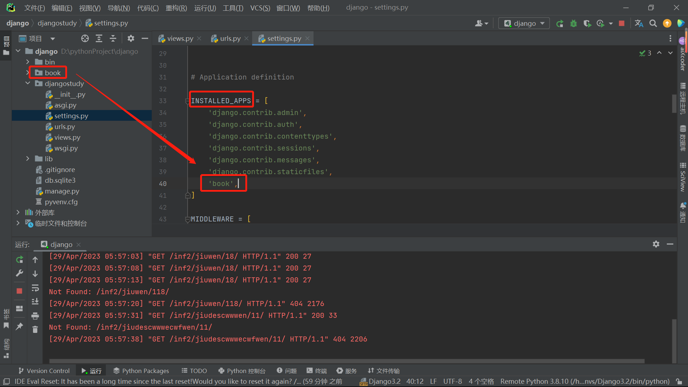Click the editor vertical scrollbar thumb

pyautogui.click(x=674, y=104)
